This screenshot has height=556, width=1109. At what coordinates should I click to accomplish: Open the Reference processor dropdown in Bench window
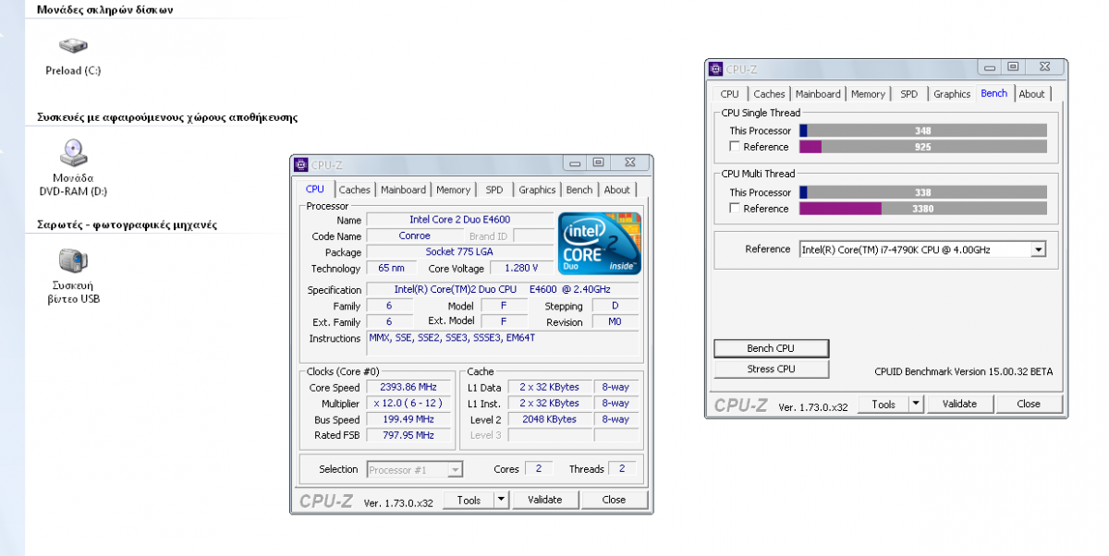coord(1038,249)
